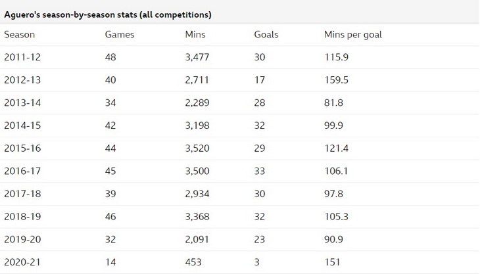Click the 46 games value for 2018-19
Screen dimensions: 480x274
(x=111, y=217)
